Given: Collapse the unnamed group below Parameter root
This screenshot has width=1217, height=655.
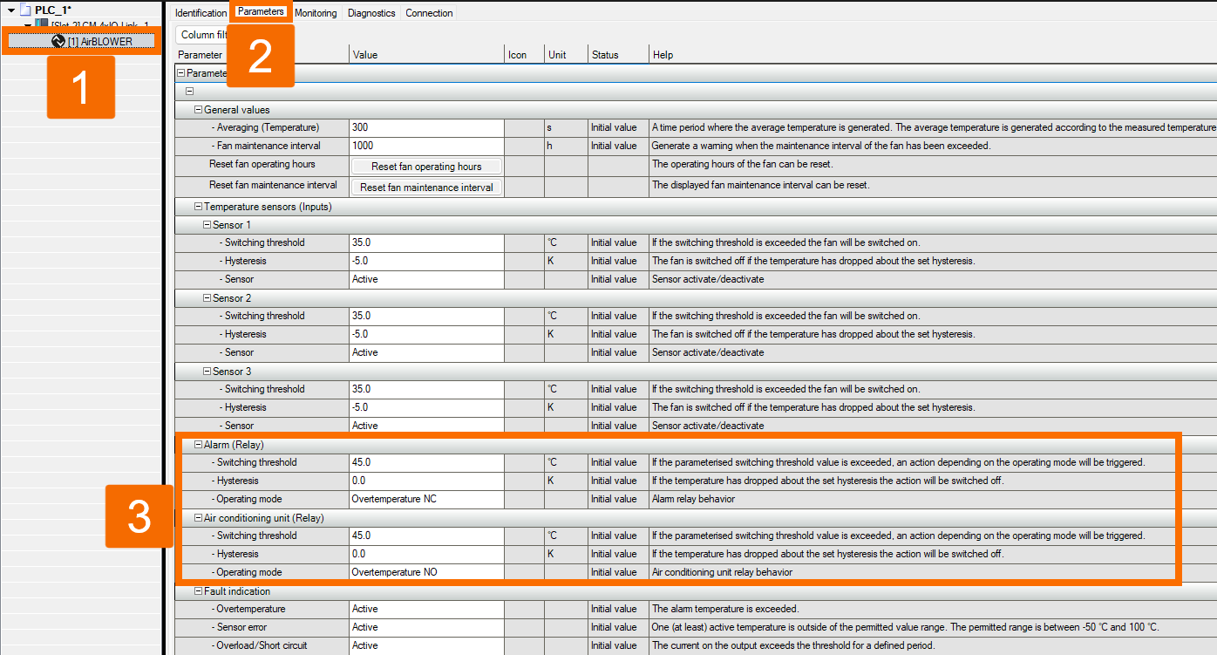Looking at the screenshot, I should (189, 92).
